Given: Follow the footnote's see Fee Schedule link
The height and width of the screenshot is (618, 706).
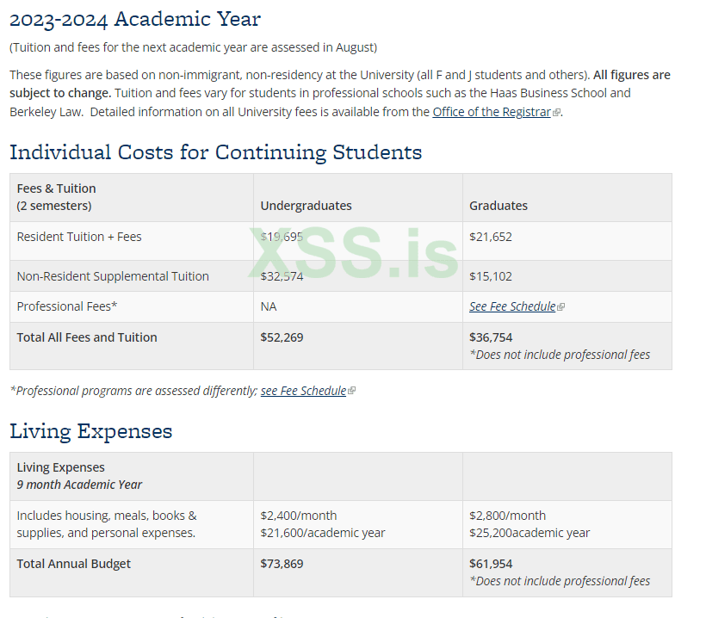Looking at the screenshot, I should [x=303, y=391].
